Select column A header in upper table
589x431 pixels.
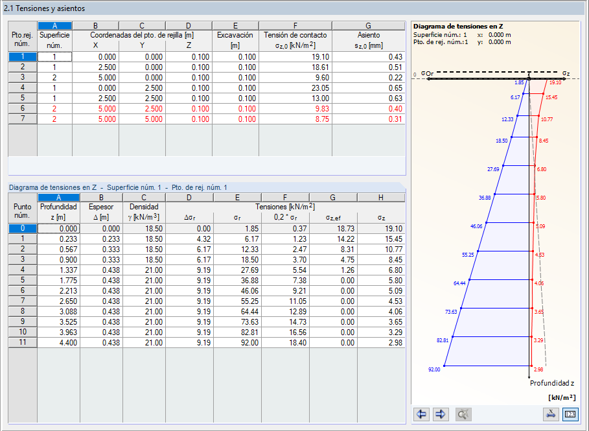pos(55,25)
